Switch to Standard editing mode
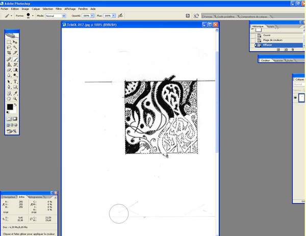This screenshot has height=236, width=306. point(9,119)
